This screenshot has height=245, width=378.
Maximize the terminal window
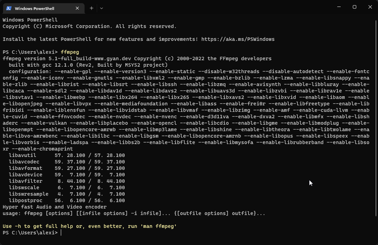(354, 7)
